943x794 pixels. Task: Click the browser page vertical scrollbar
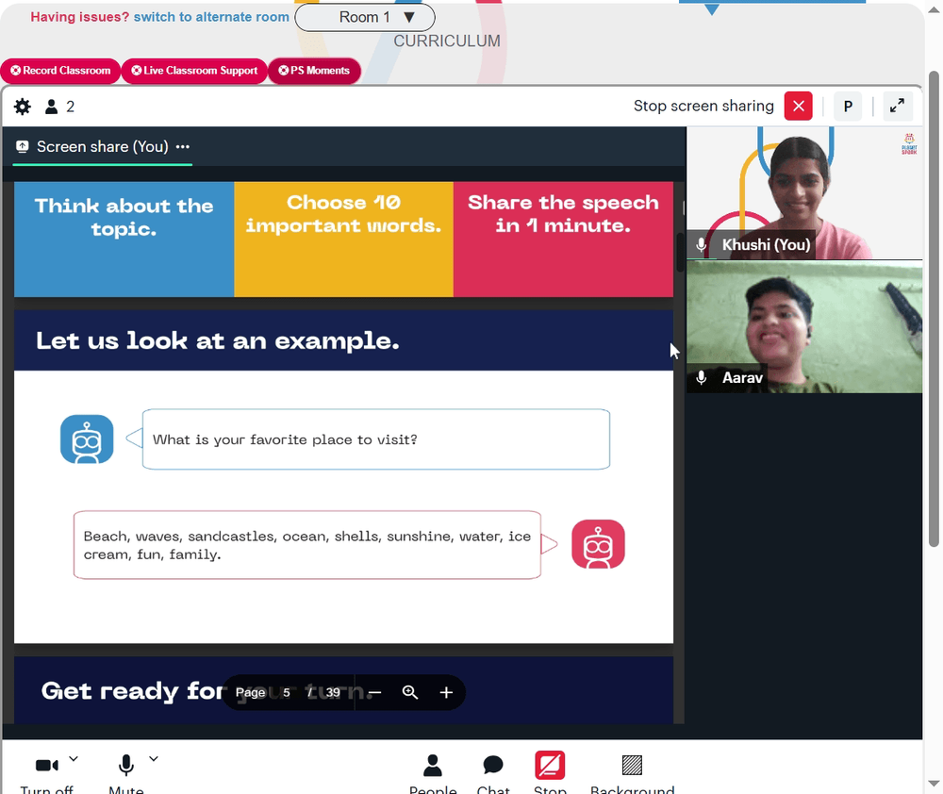pos(934,308)
